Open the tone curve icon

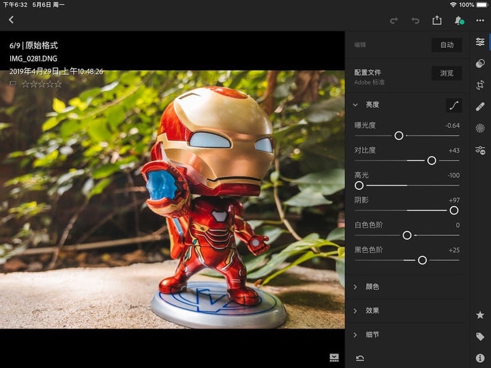453,106
